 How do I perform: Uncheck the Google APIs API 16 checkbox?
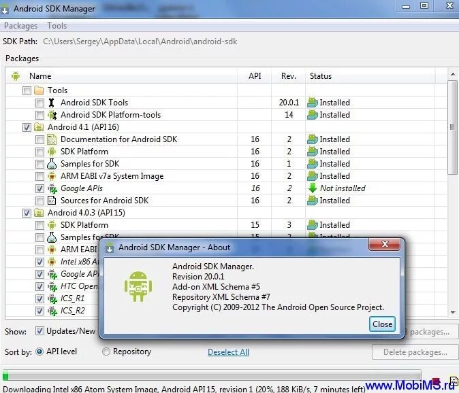[x=39, y=189]
